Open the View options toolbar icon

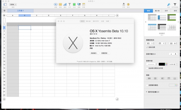tap(5, 5)
